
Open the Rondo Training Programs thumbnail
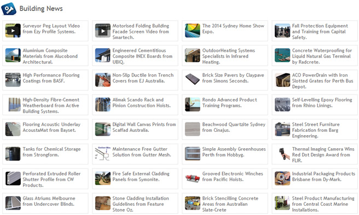[193, 104]
